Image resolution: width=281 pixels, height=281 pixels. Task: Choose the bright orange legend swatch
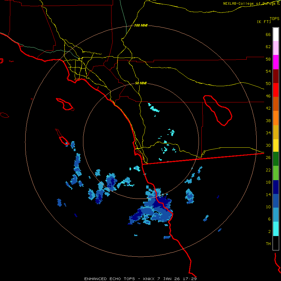(276, 118)
